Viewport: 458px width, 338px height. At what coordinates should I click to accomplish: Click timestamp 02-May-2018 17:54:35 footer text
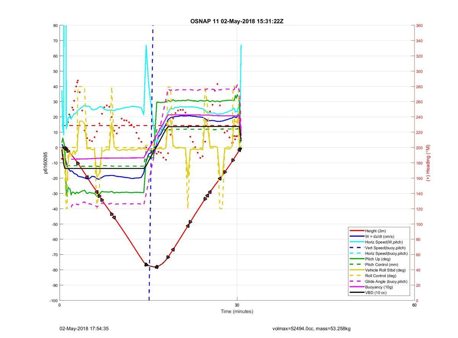tap(84, 328)
